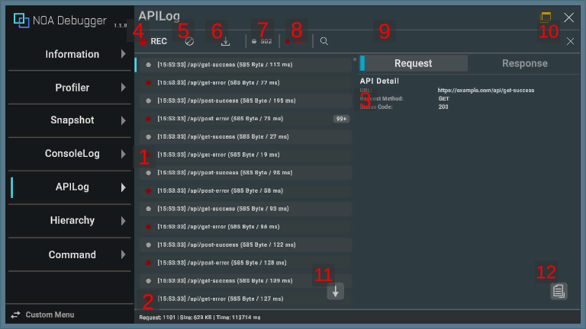Toggle the REC recording button
The image size is (586, 329).
pyautogui.click(x=153, y=41)
